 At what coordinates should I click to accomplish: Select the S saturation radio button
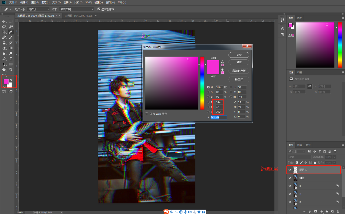tap(208, 92)
